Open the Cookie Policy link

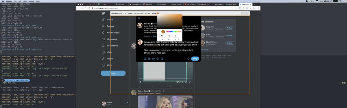(x=226, y=55)
